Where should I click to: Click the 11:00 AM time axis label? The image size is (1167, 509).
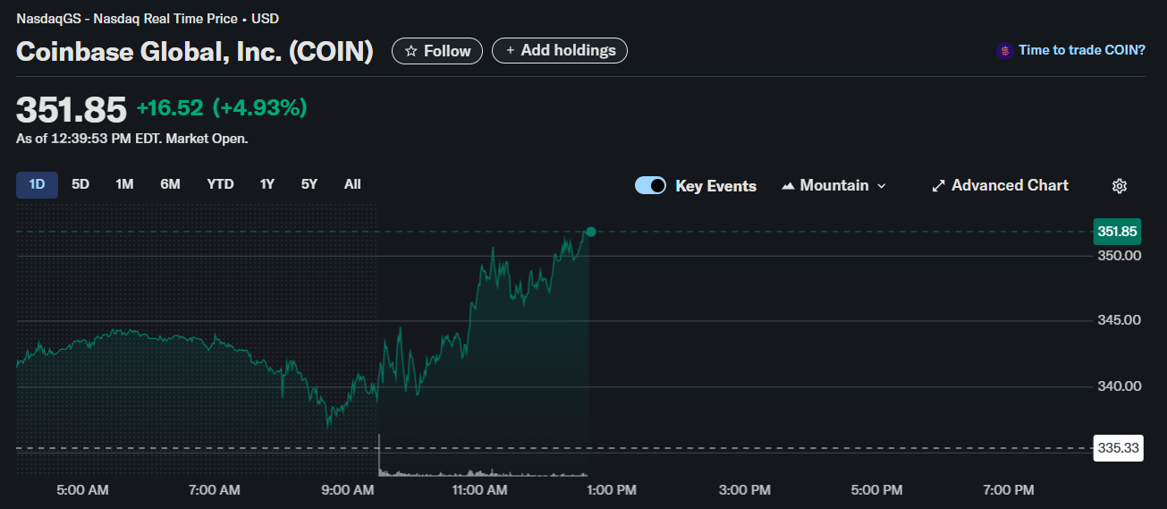coord(480,490)
